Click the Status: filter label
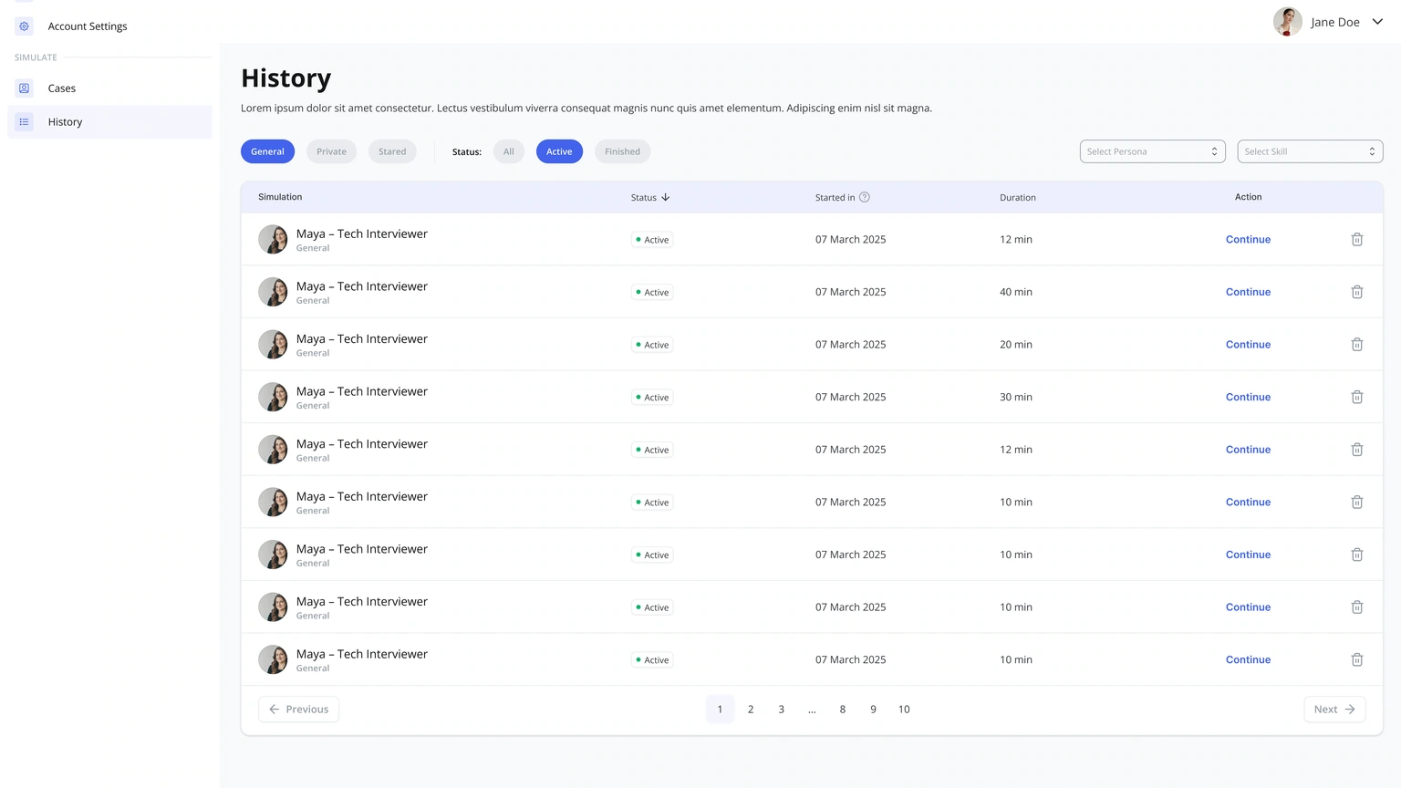The height and width of the screenshot is (788, 1401). [x=467, y=151]
